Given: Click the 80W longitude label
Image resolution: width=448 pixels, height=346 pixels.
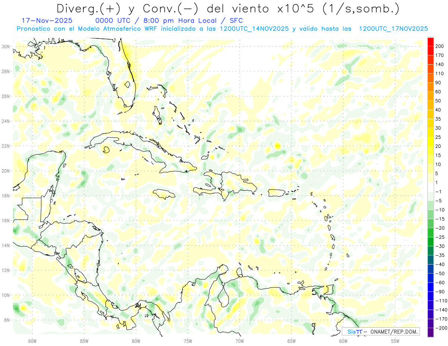Looking at the screenshot, I should click(x=136, y=341).
